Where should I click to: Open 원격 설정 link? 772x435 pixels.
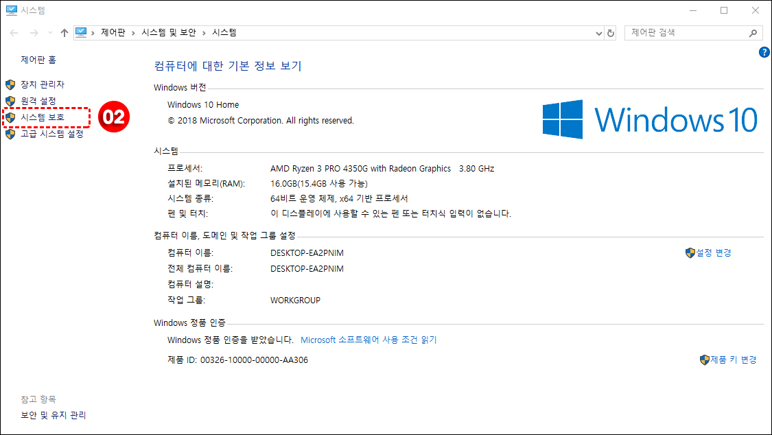coord(38,101)
